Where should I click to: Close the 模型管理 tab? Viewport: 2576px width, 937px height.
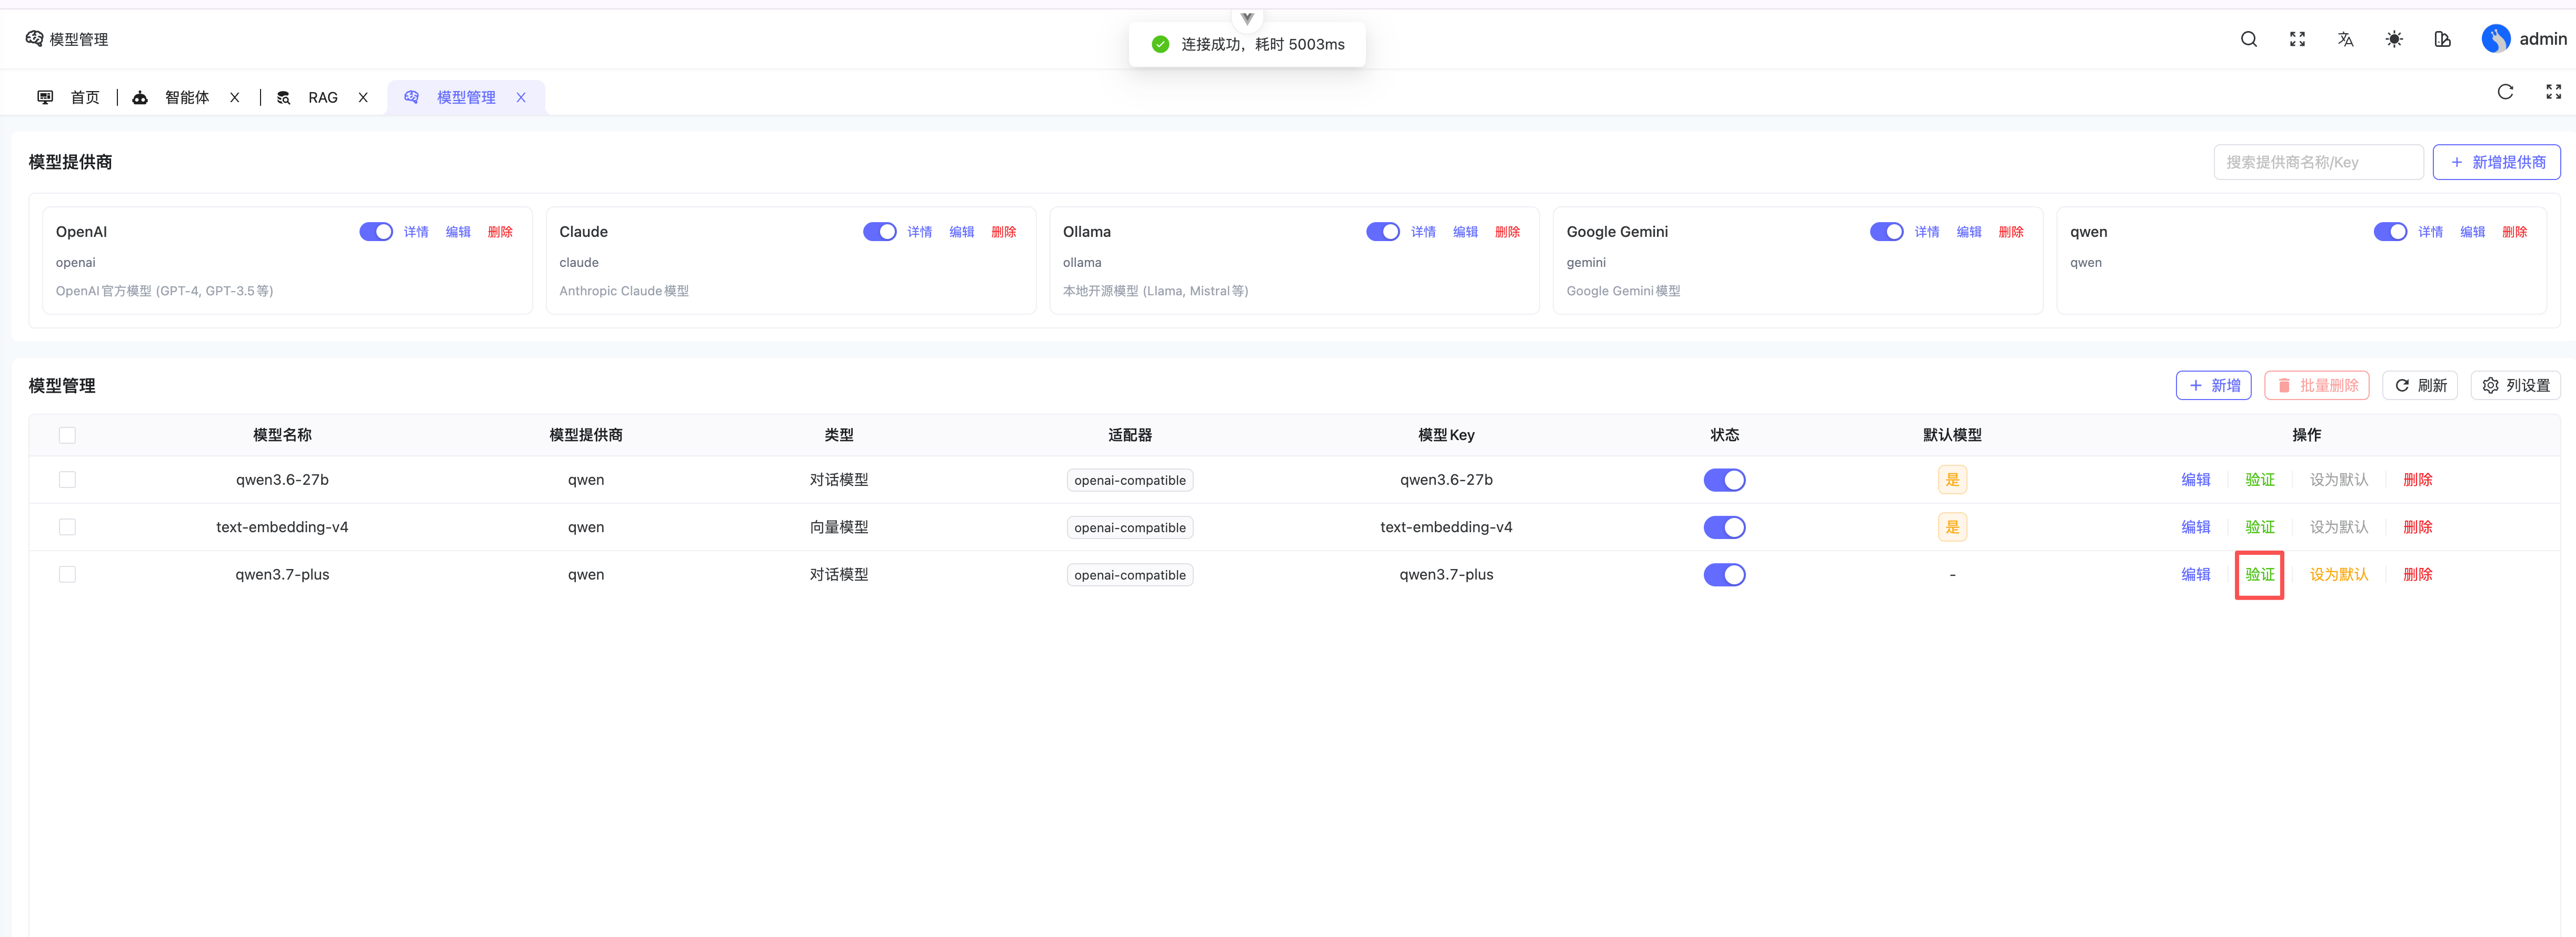pyautogui.click(x=521, y=98)
